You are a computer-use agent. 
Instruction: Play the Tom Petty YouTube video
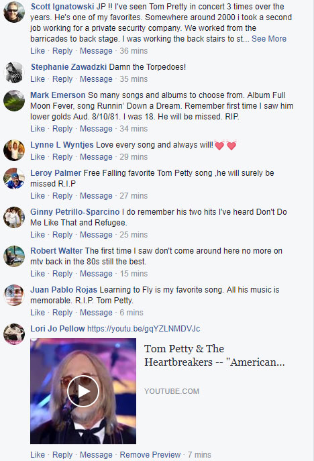[83, 391]
